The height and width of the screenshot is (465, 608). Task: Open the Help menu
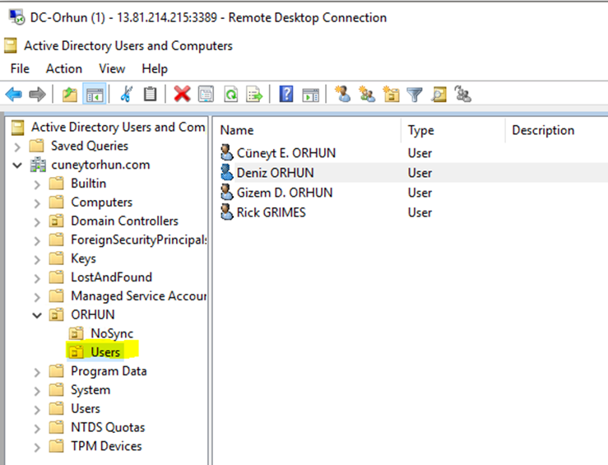155,68
